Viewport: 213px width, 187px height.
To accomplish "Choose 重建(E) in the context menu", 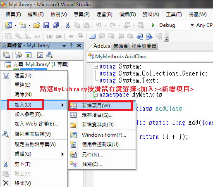I will coord(34,85).
